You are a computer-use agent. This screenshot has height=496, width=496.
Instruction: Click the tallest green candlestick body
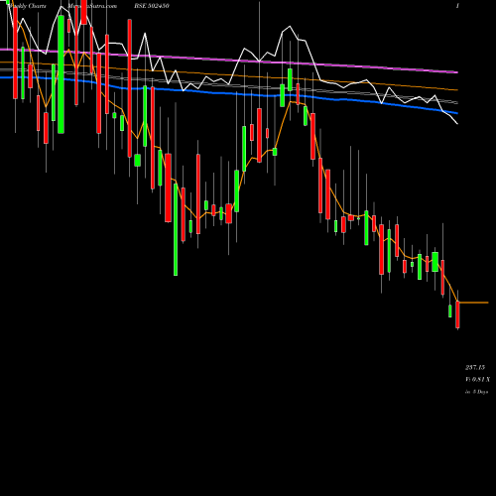point(61,74)
